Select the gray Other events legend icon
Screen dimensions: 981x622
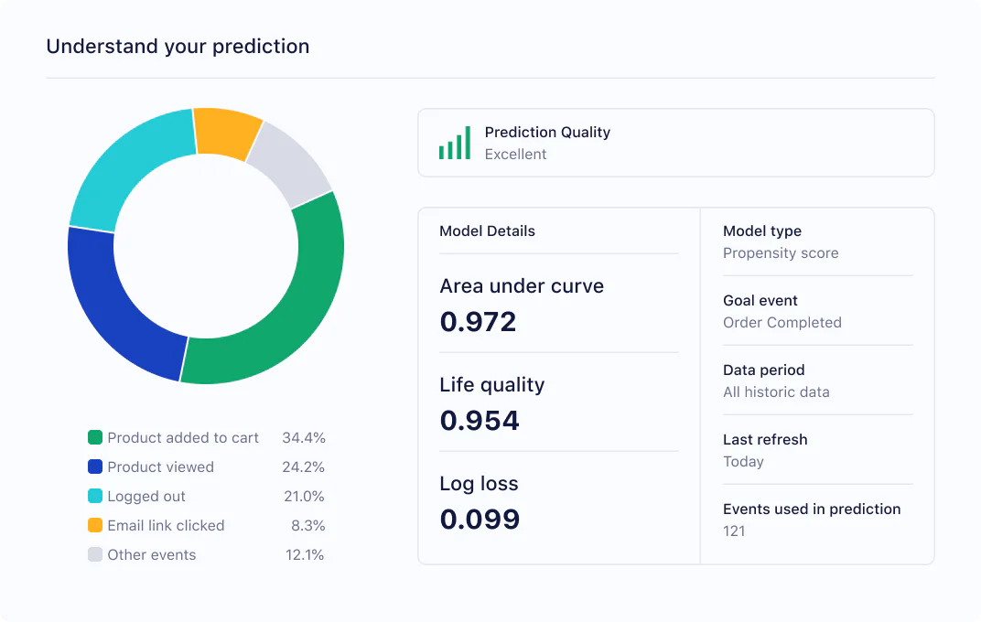tap(95, 555)
